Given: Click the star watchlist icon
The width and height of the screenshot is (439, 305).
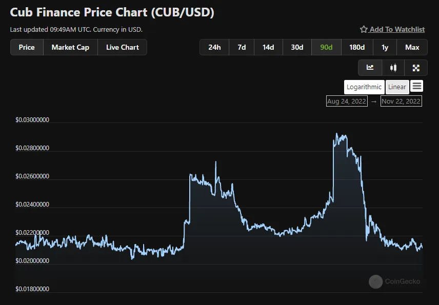Looking at the screenshot, I should [x=364, y=29].
